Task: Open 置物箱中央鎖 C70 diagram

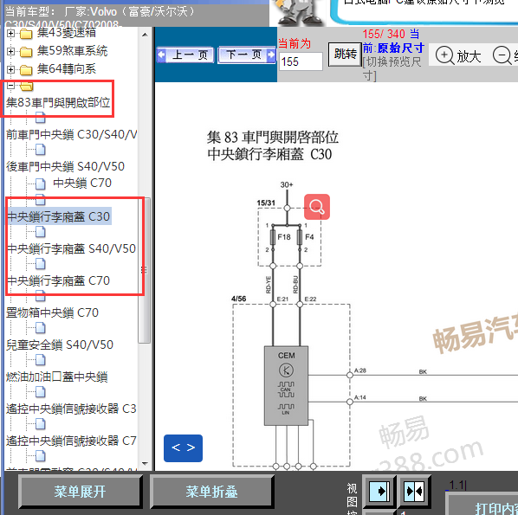Action: click(52, 312)
